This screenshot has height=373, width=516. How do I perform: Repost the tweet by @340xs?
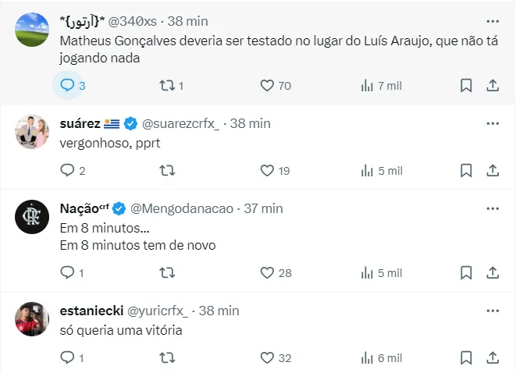pos(166,85)
